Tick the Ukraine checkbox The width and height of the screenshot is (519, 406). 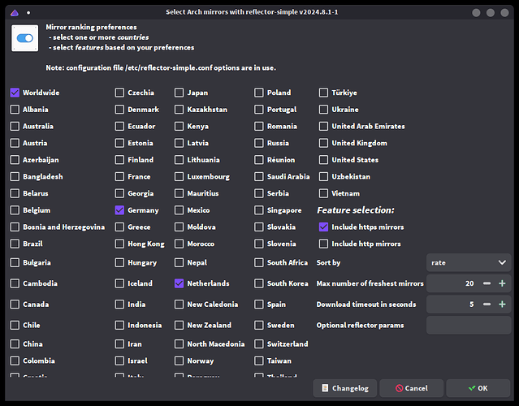click(x=323, y=110)
